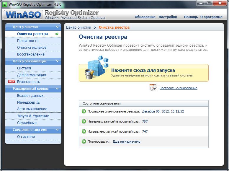Open the О программе menu
The width and height of the screenshot is (229, 171).
211,17
